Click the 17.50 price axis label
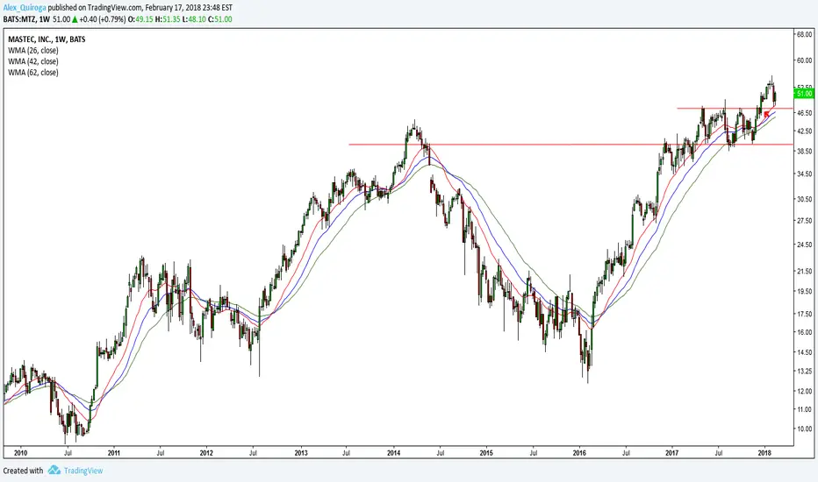 [805, 315]
